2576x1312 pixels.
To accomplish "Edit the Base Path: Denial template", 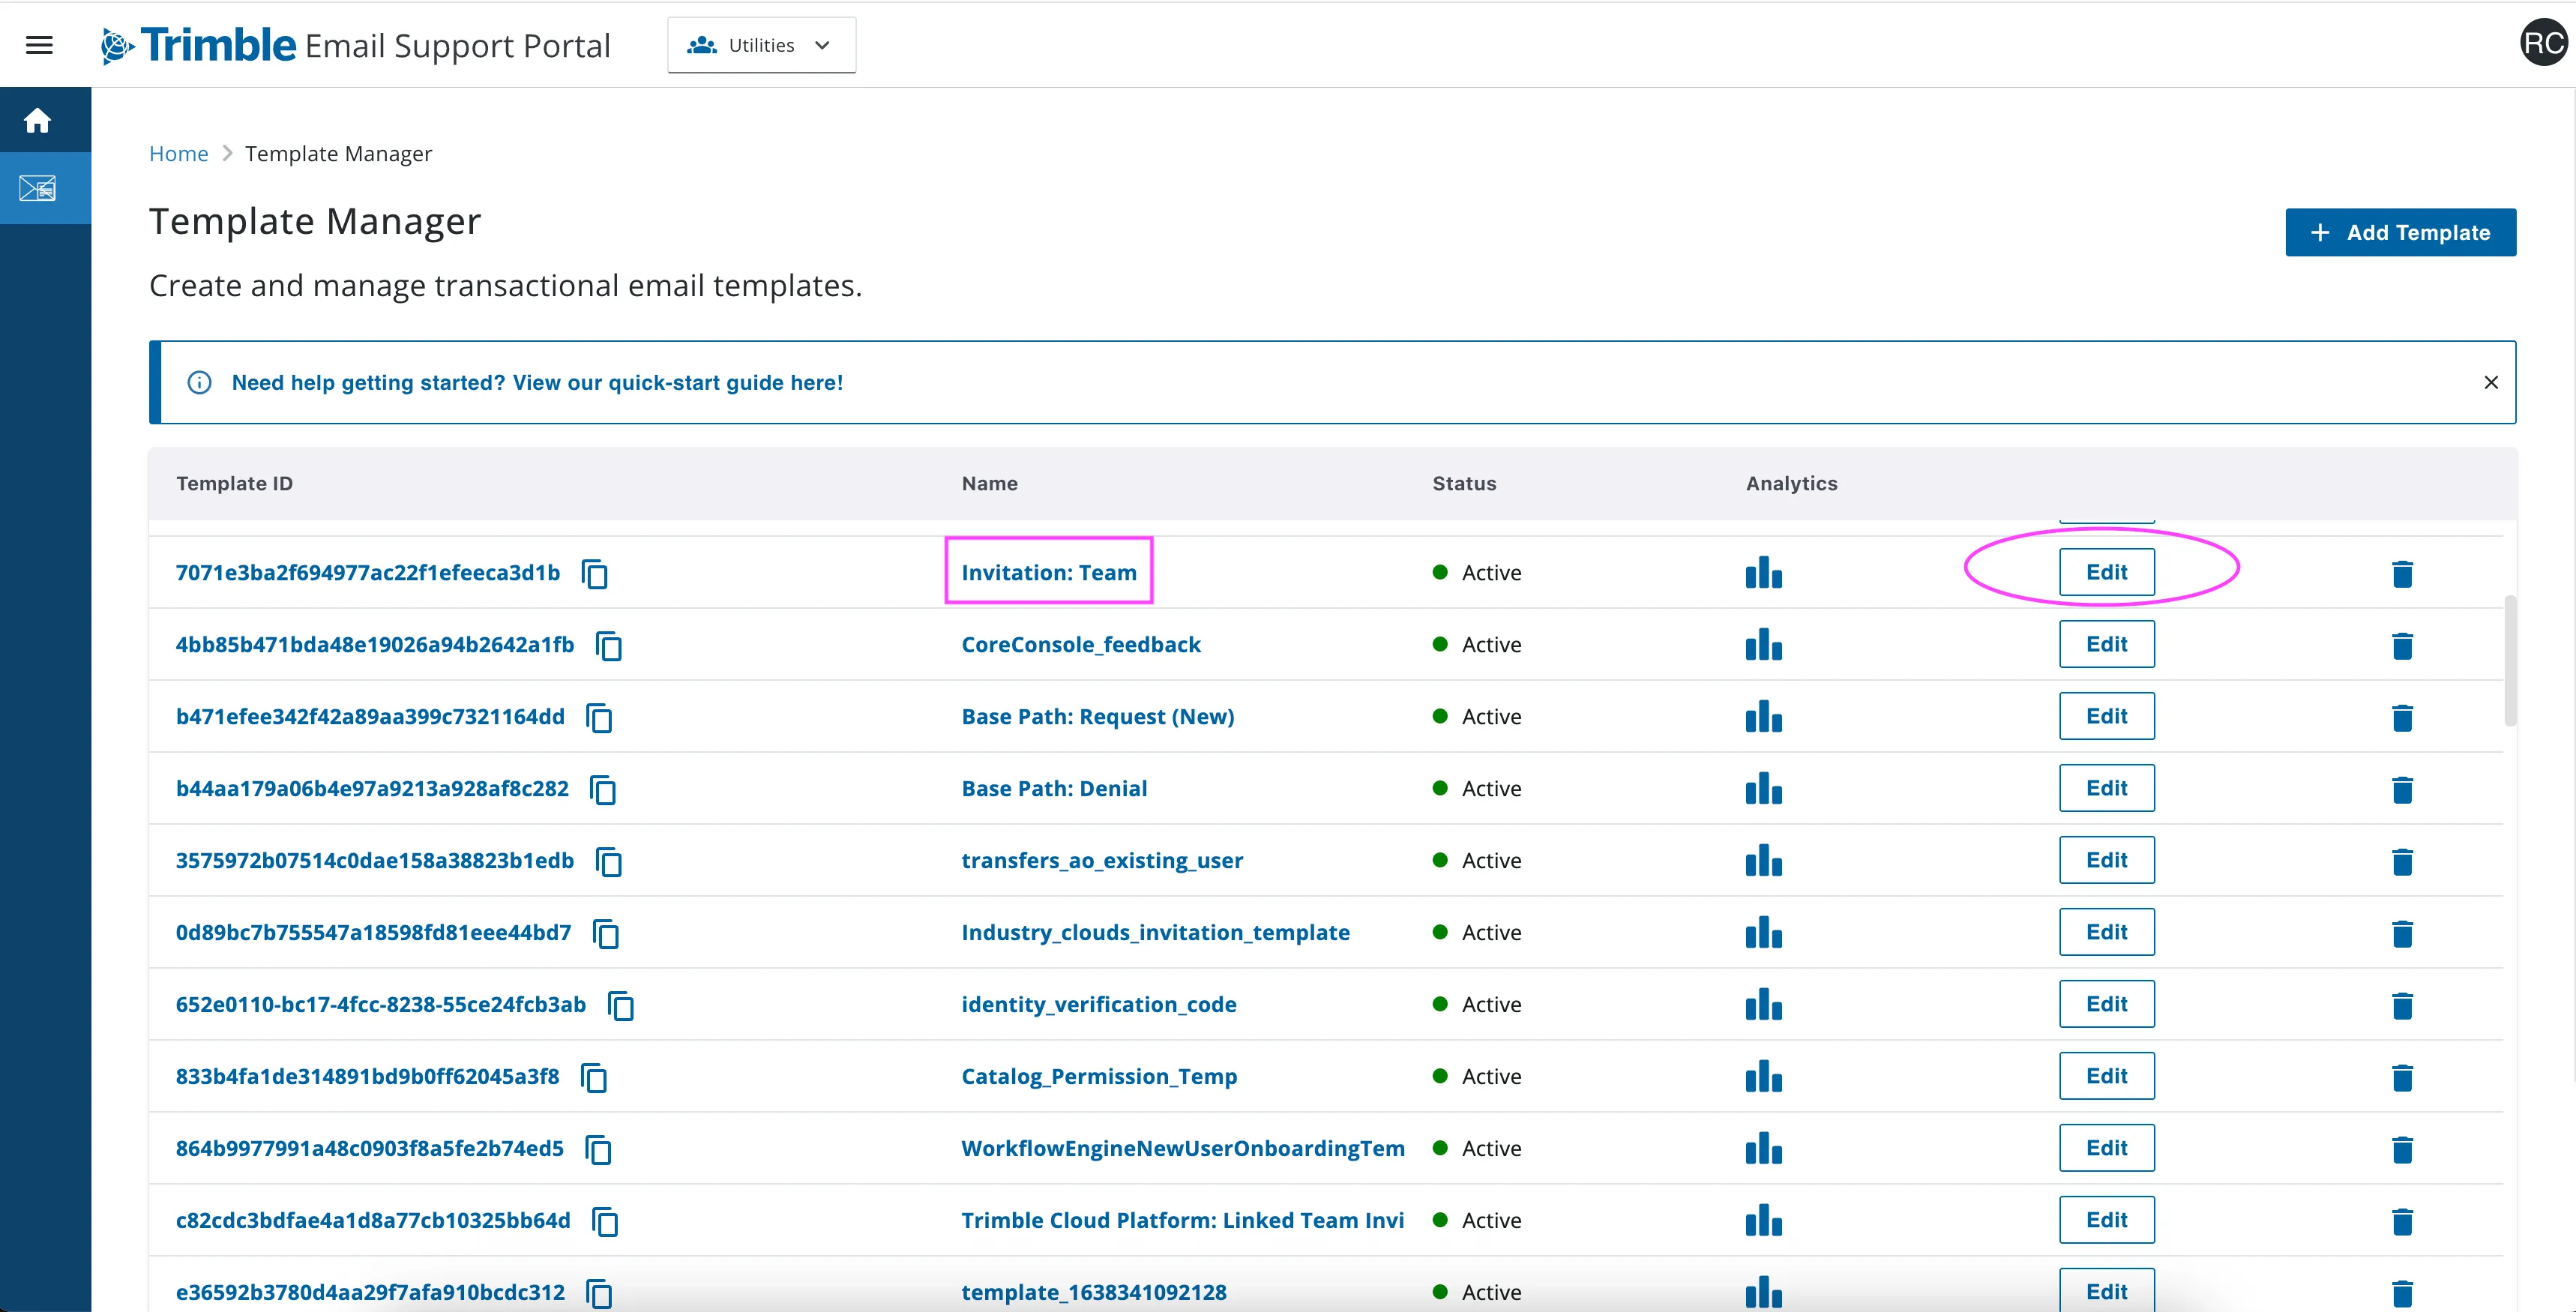I will (x=2106, y=788).
